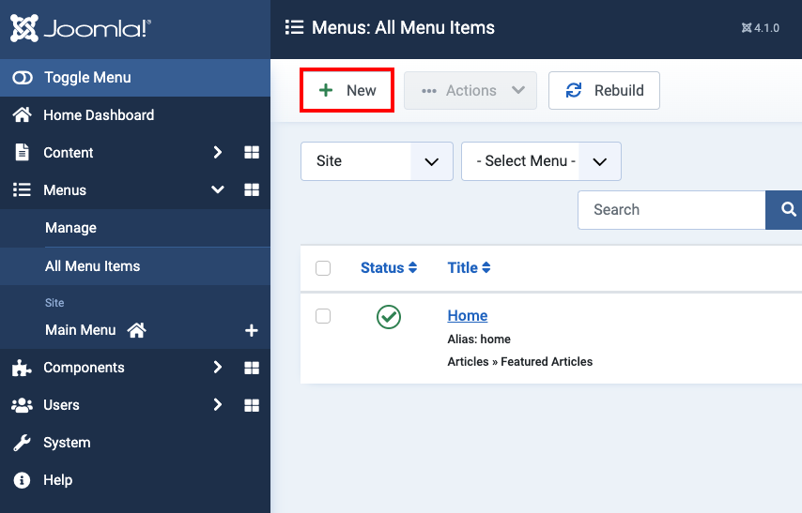Click the Rebuild refresh arrows icon
802x513 pixels.
click(x=574, y=90)
